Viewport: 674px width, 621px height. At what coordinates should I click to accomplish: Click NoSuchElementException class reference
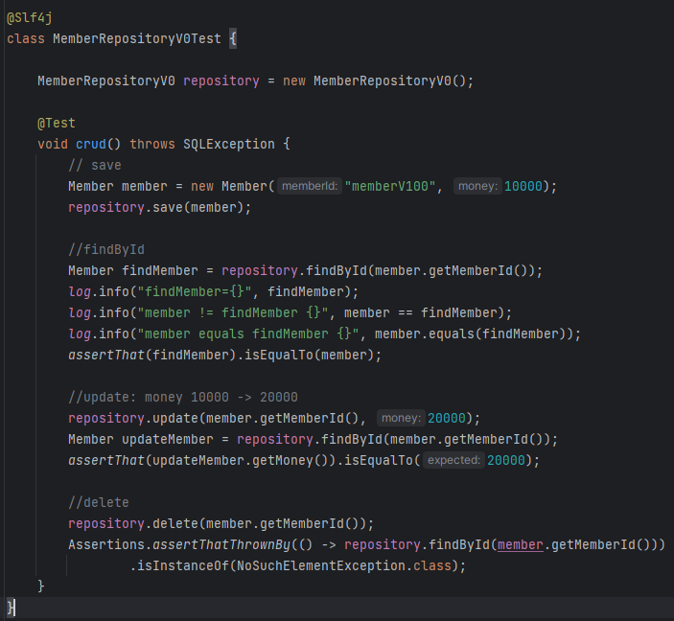[x=320, y=565]
